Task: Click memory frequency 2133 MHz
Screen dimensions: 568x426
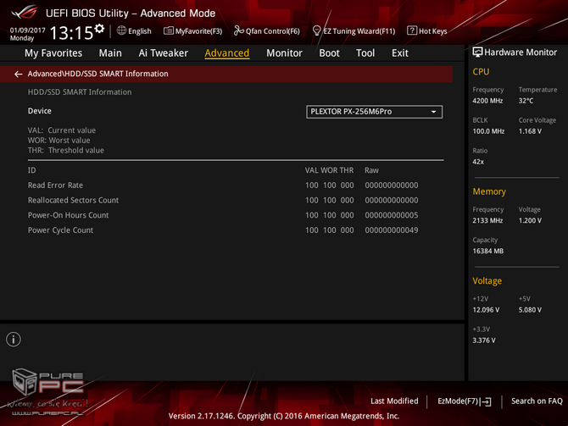Action: tap(487, 220)
